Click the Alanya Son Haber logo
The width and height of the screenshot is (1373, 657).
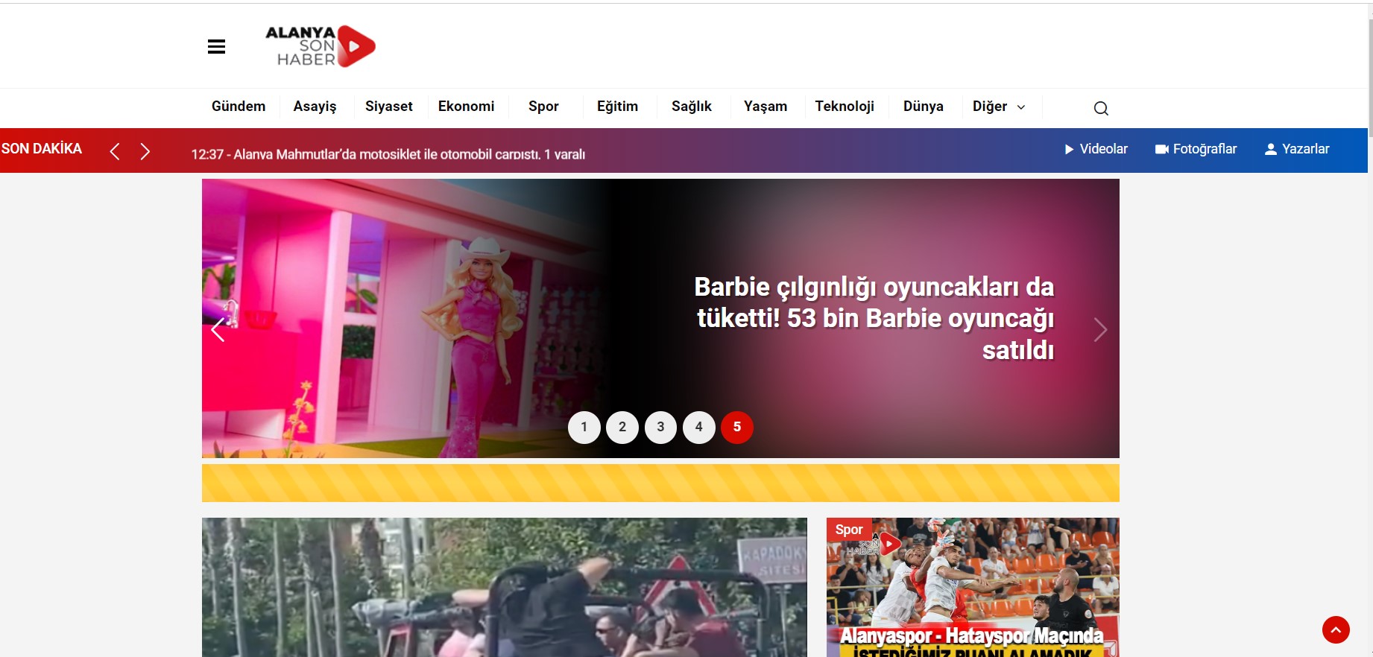click(321, 46)
